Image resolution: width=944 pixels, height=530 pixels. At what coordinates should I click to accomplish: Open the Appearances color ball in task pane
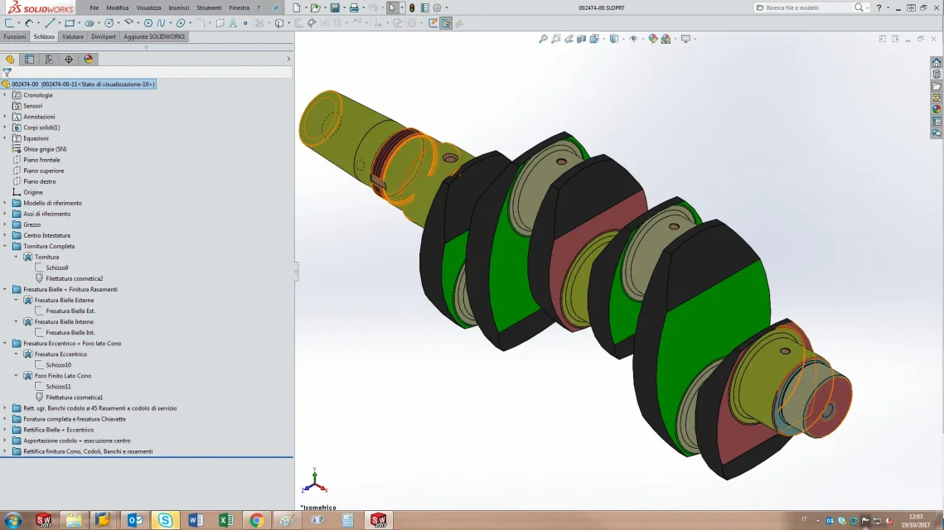[x=937, y=109]
